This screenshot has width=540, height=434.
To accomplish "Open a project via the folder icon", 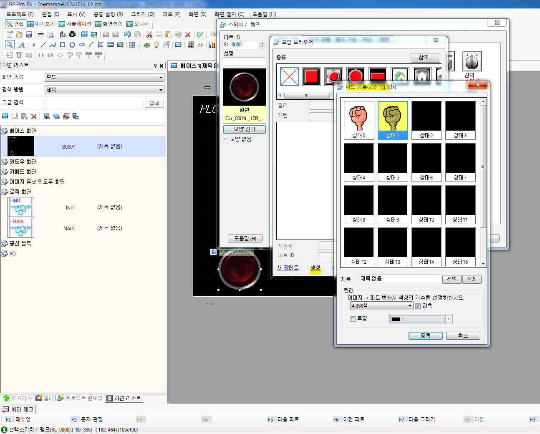I will [x=19, y=34].
